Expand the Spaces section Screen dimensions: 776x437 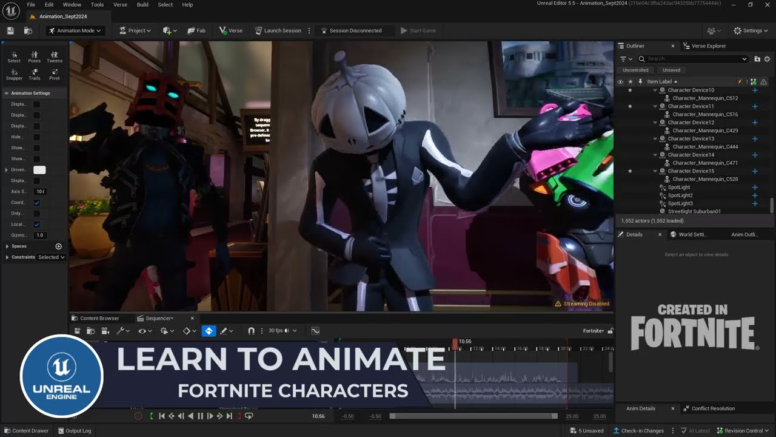click(7, 246)
